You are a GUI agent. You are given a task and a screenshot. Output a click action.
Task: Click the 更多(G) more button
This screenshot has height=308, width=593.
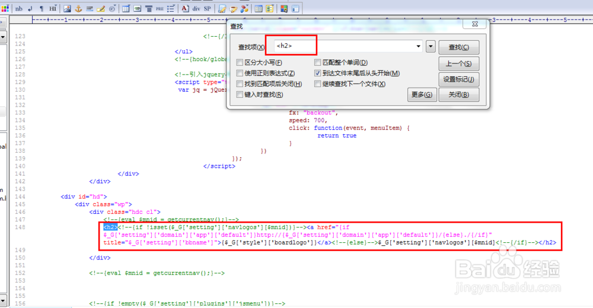[422, 95]
